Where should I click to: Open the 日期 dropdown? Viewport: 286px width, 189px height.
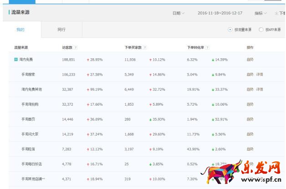click(x=178, y=13)
